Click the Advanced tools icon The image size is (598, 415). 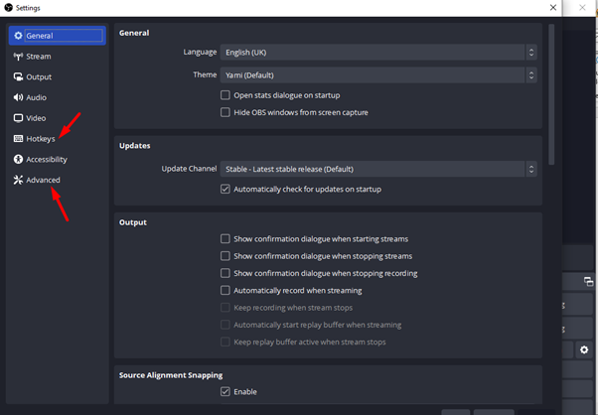coord(18,180)
